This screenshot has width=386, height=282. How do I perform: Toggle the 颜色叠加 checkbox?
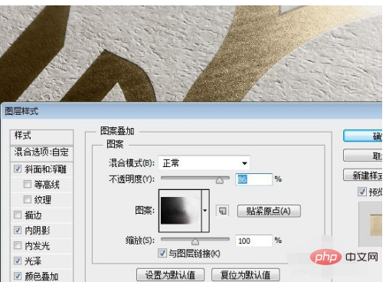coord(18,276)
